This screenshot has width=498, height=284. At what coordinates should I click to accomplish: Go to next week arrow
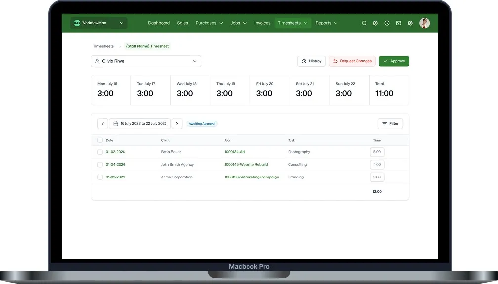tap(177, 124)
